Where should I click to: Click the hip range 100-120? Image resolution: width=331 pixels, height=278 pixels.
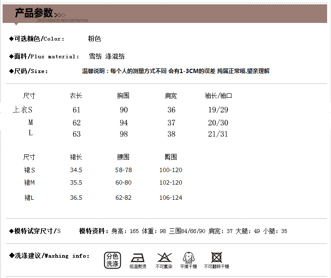click(x=171, y=170)
